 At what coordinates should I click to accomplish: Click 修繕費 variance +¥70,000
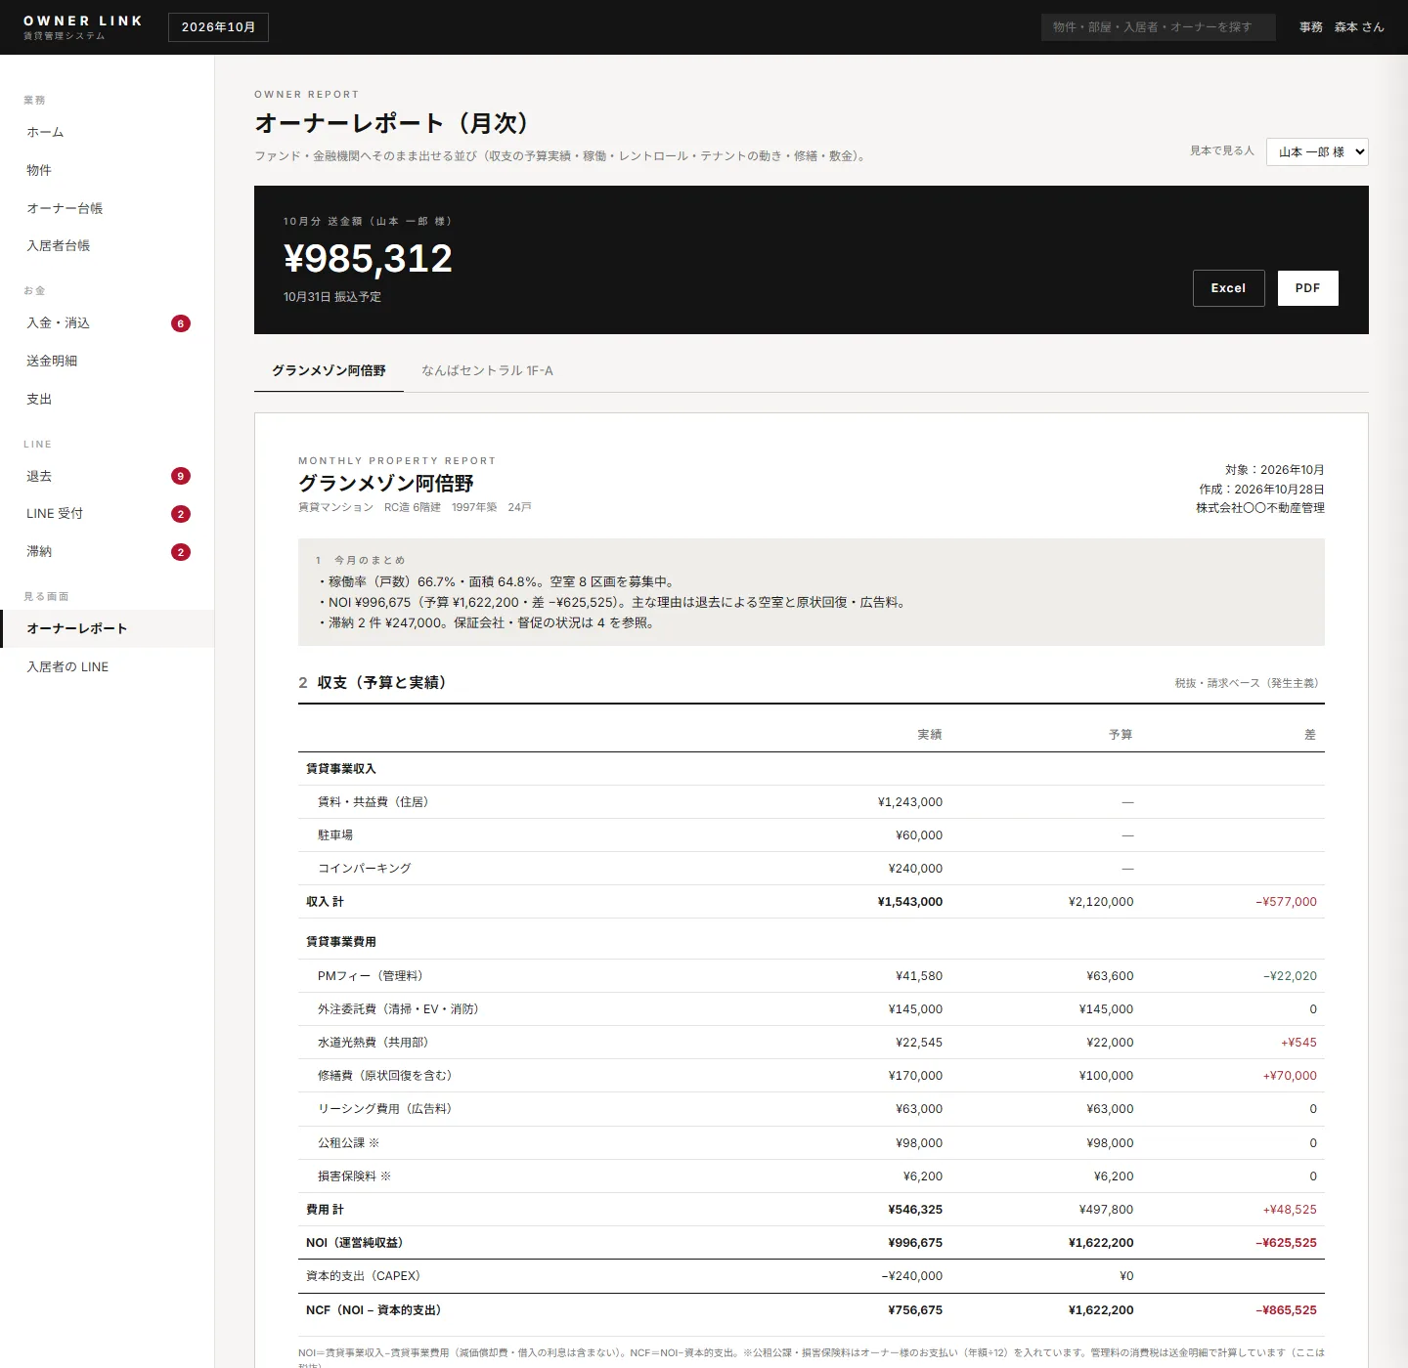(1290, 1076)
